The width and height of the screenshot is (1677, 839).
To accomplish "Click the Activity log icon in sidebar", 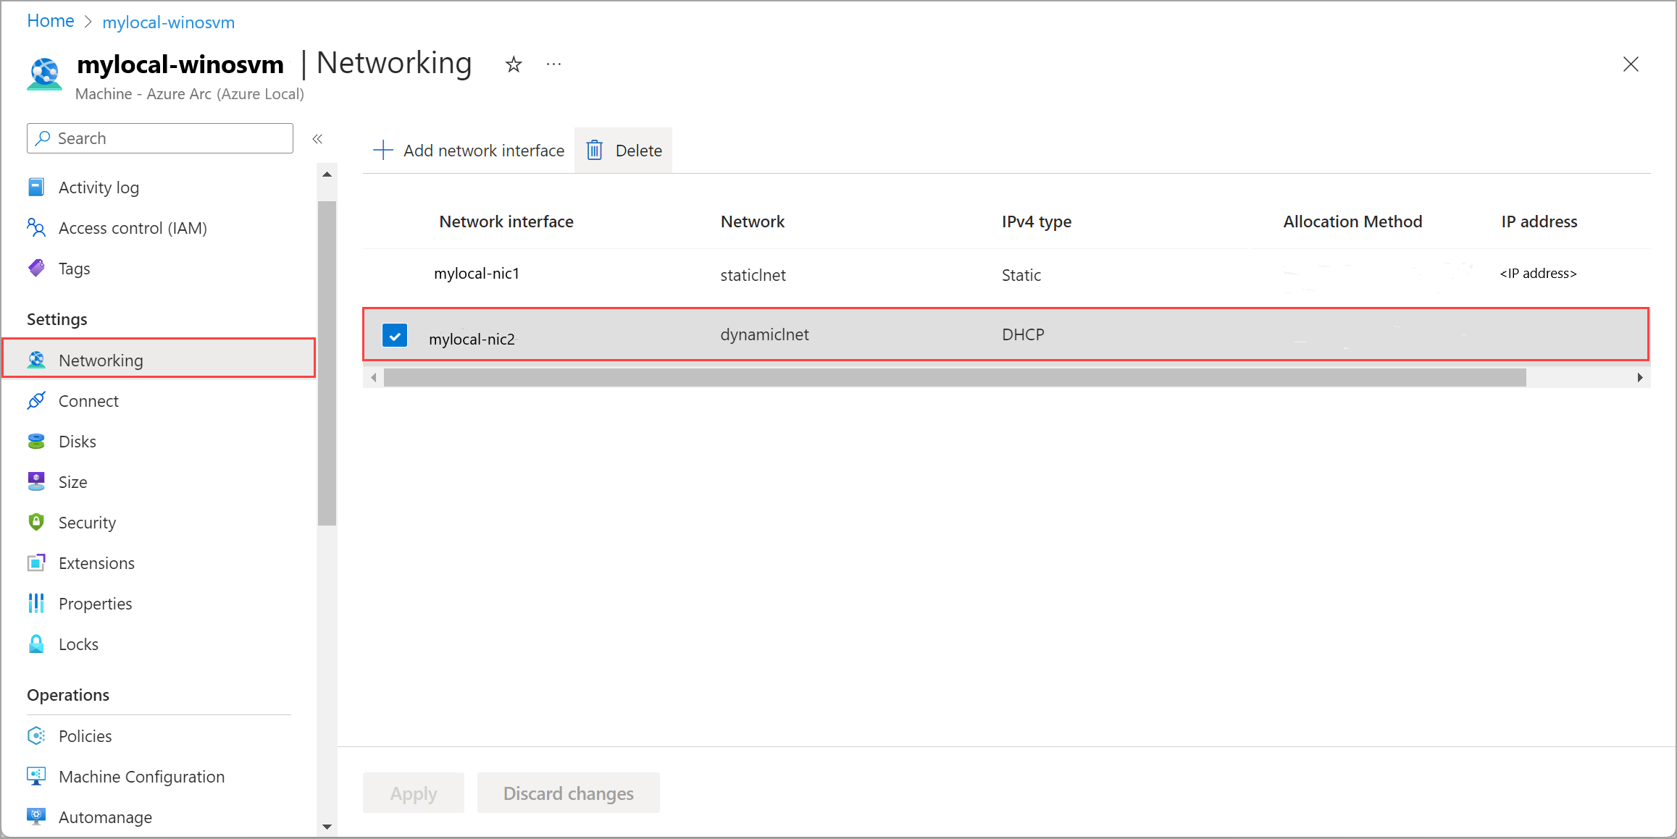I will coord(36,187).
